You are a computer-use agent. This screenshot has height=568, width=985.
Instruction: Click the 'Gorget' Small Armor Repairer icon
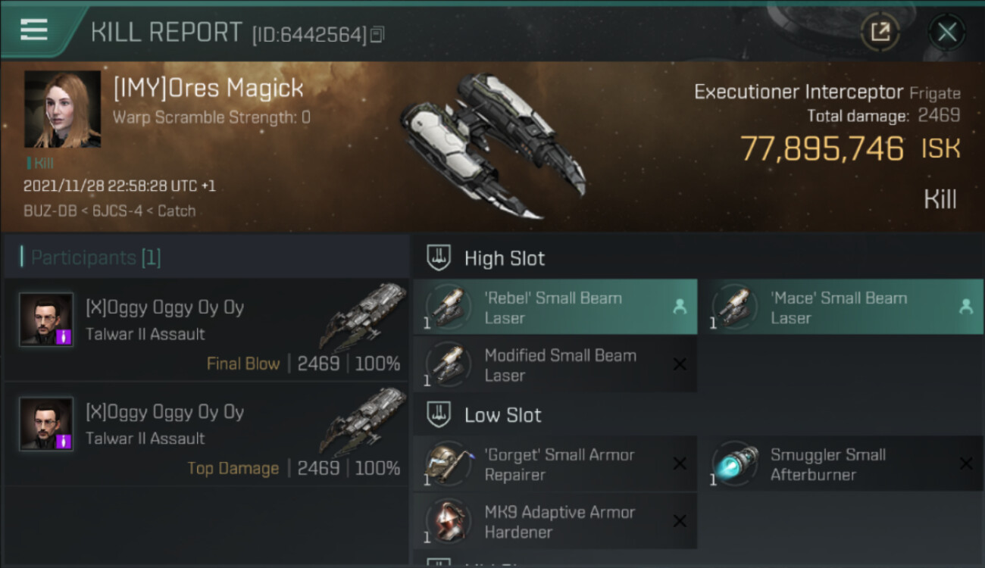(x=448, y=463)
